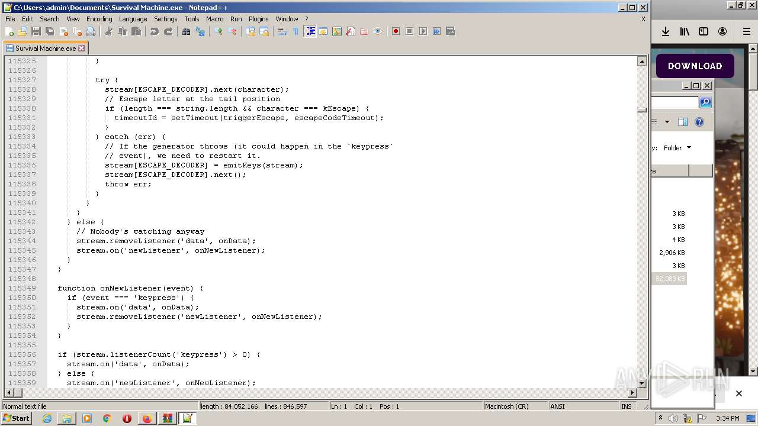758x426 pixels.
Task: Open Replace dialog toolbar icon
Action: coord(200,31)
